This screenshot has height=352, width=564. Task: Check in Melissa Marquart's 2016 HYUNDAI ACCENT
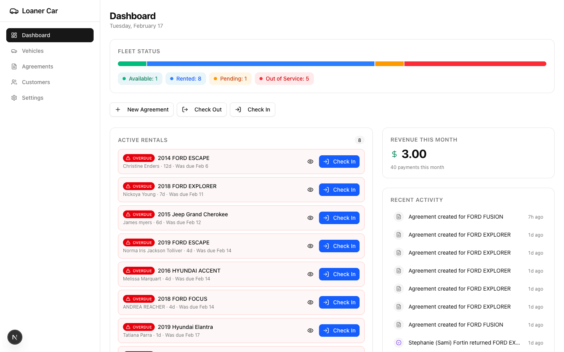(339, 274)
